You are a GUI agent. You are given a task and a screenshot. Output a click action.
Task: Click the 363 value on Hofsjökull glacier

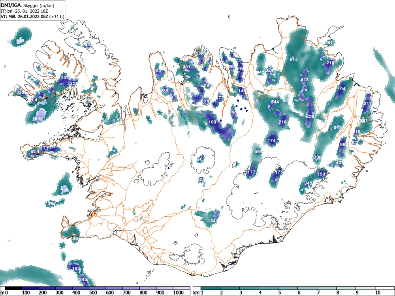(201, 159)
